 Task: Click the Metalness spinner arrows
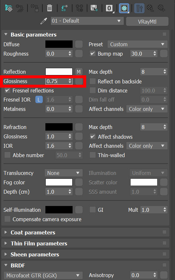[x=70, y=109]
